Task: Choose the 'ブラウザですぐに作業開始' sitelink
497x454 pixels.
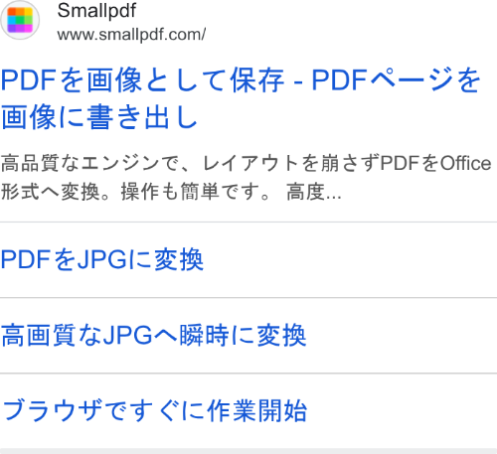Action: [155, 410]
